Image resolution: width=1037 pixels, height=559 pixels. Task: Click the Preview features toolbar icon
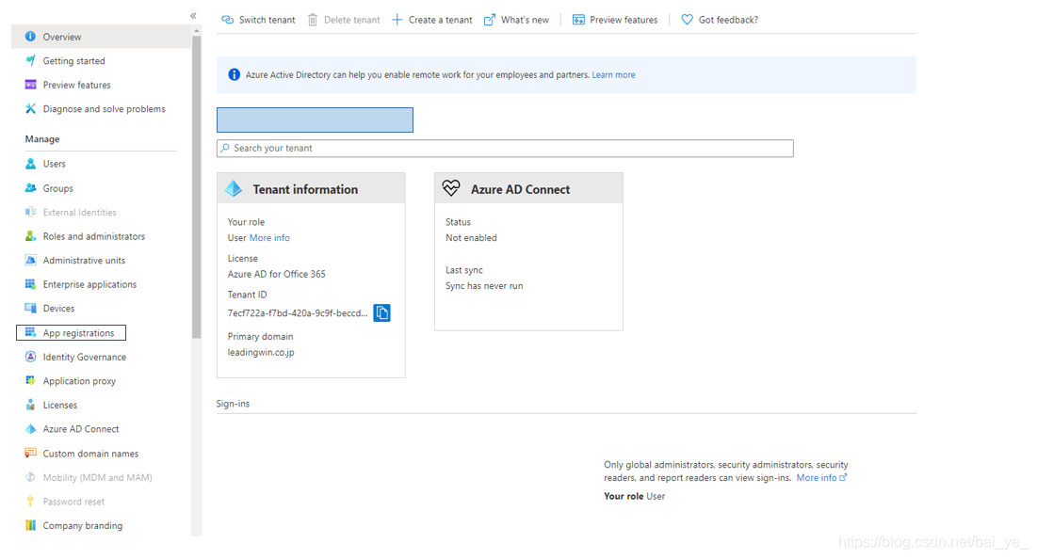(x=578, y=20)
